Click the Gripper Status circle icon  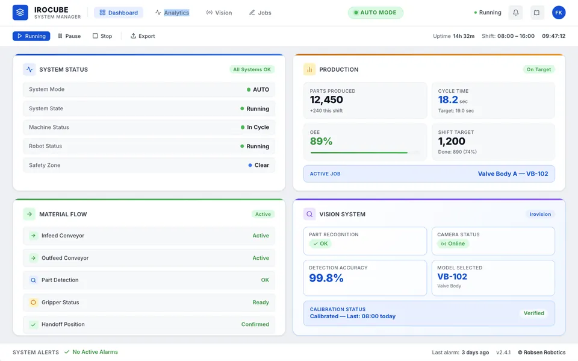point(33,303)
